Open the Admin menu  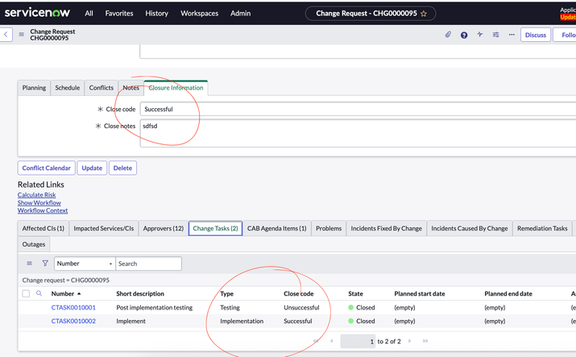(240, 14)
